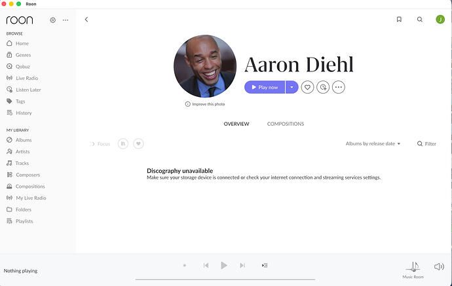Open Roon settings gear icon

click(x=53, y=20)
